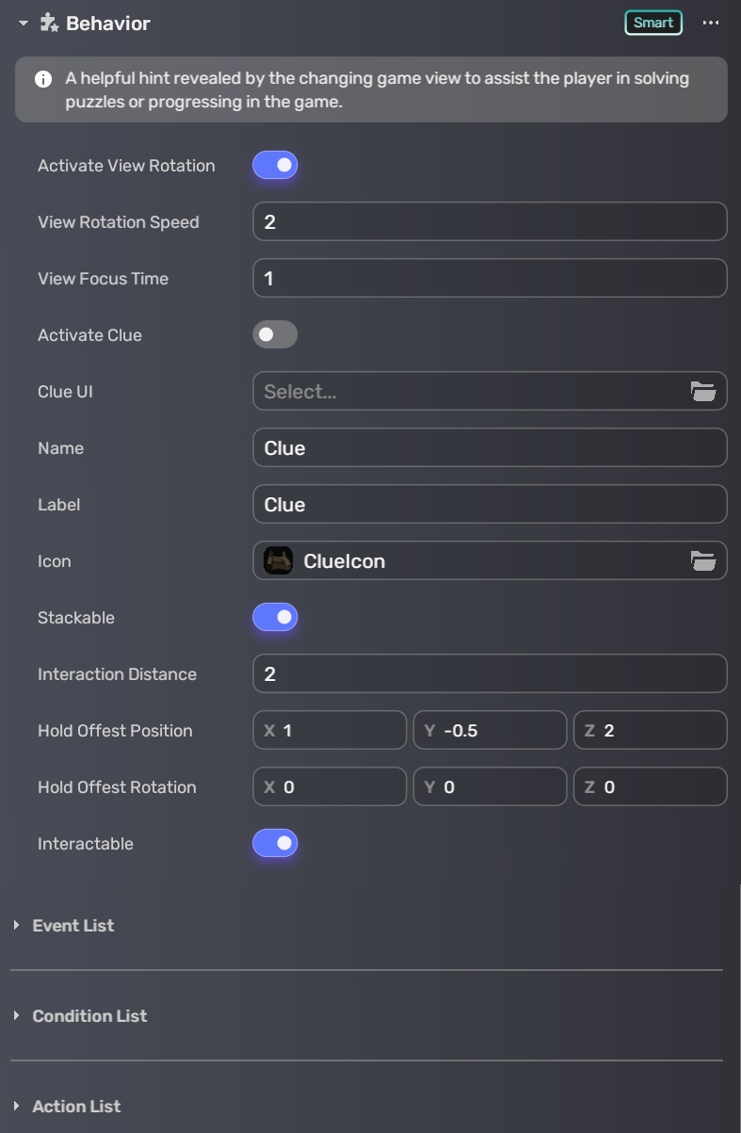
Task: Open the three-dots options menu
Action: click(711, 23)
